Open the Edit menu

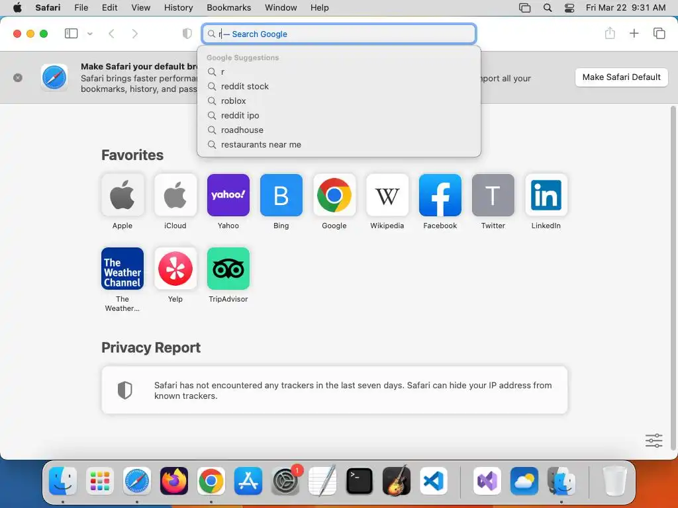(109, 7)
